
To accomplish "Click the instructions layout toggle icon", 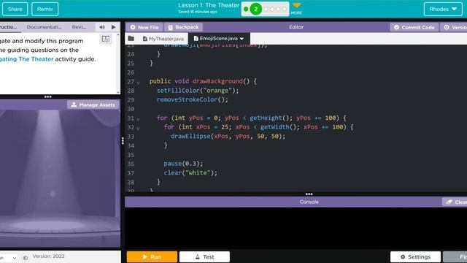I will (x=106, y=39).
